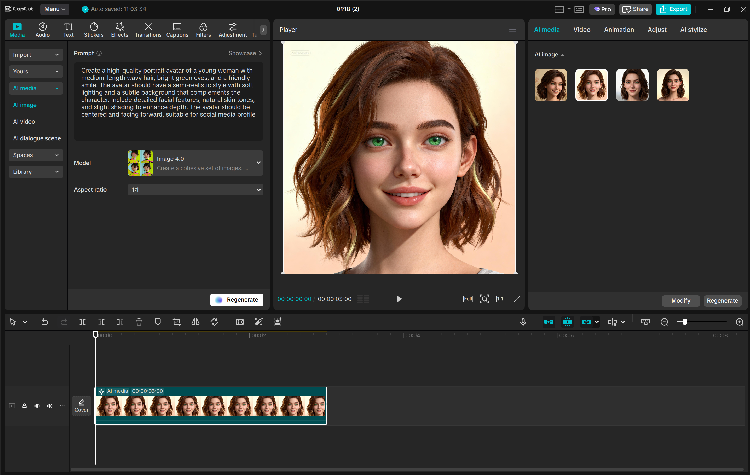This screenshot has width=750, height=475.
Task: Open the Showcase link
Action: point(245,53)
